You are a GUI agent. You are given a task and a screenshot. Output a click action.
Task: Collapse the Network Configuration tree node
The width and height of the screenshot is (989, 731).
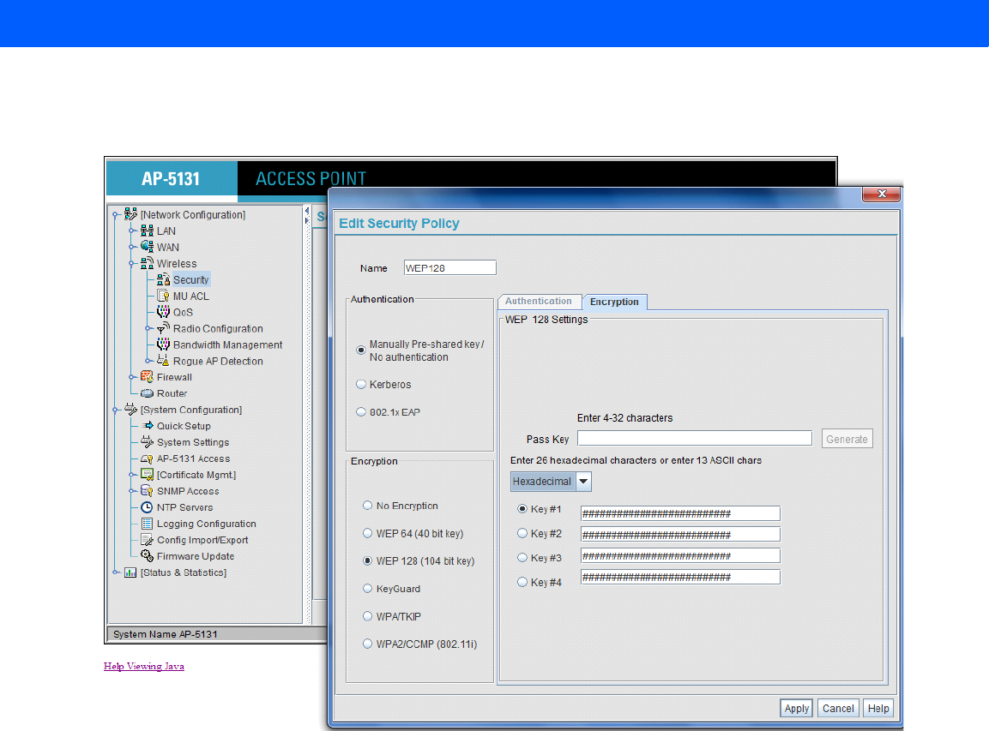pyautogui.click(x=116, y=215)
